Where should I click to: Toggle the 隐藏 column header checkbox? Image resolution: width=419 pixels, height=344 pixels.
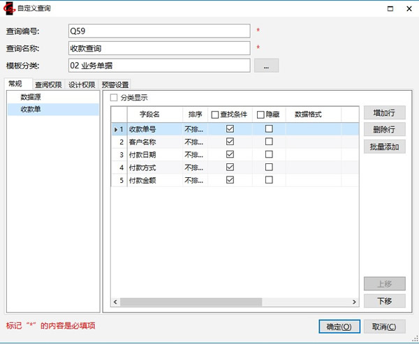(260, 114)
